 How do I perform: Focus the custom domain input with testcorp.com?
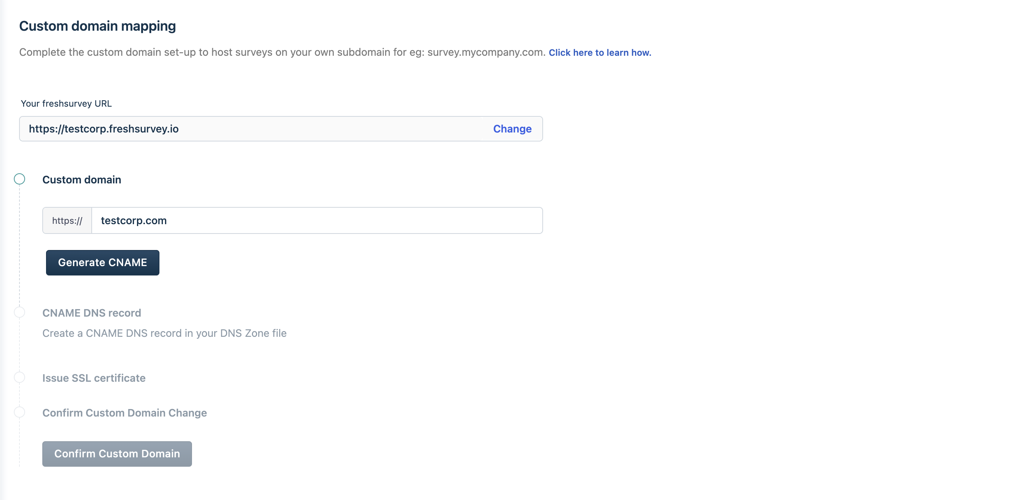click(316, 220)
